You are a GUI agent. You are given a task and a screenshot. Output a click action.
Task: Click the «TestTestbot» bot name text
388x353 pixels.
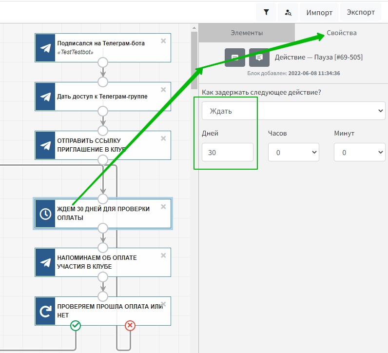[x=76, y=52]
